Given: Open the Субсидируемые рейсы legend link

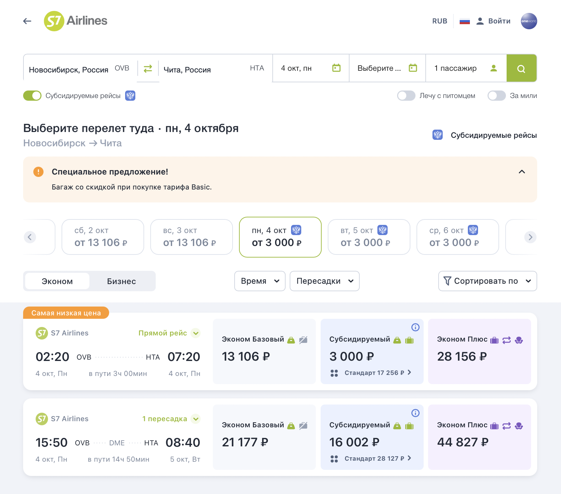Looking at the screenshot, I should point(485,135).
